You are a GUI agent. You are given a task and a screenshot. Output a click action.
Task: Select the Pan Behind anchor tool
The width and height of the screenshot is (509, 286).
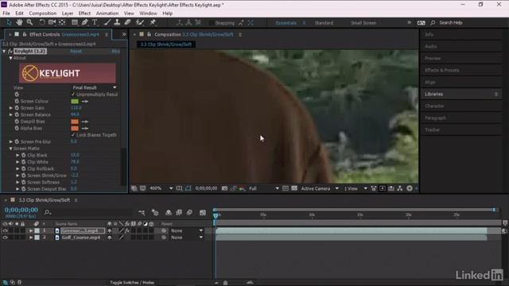pos(62,22)
